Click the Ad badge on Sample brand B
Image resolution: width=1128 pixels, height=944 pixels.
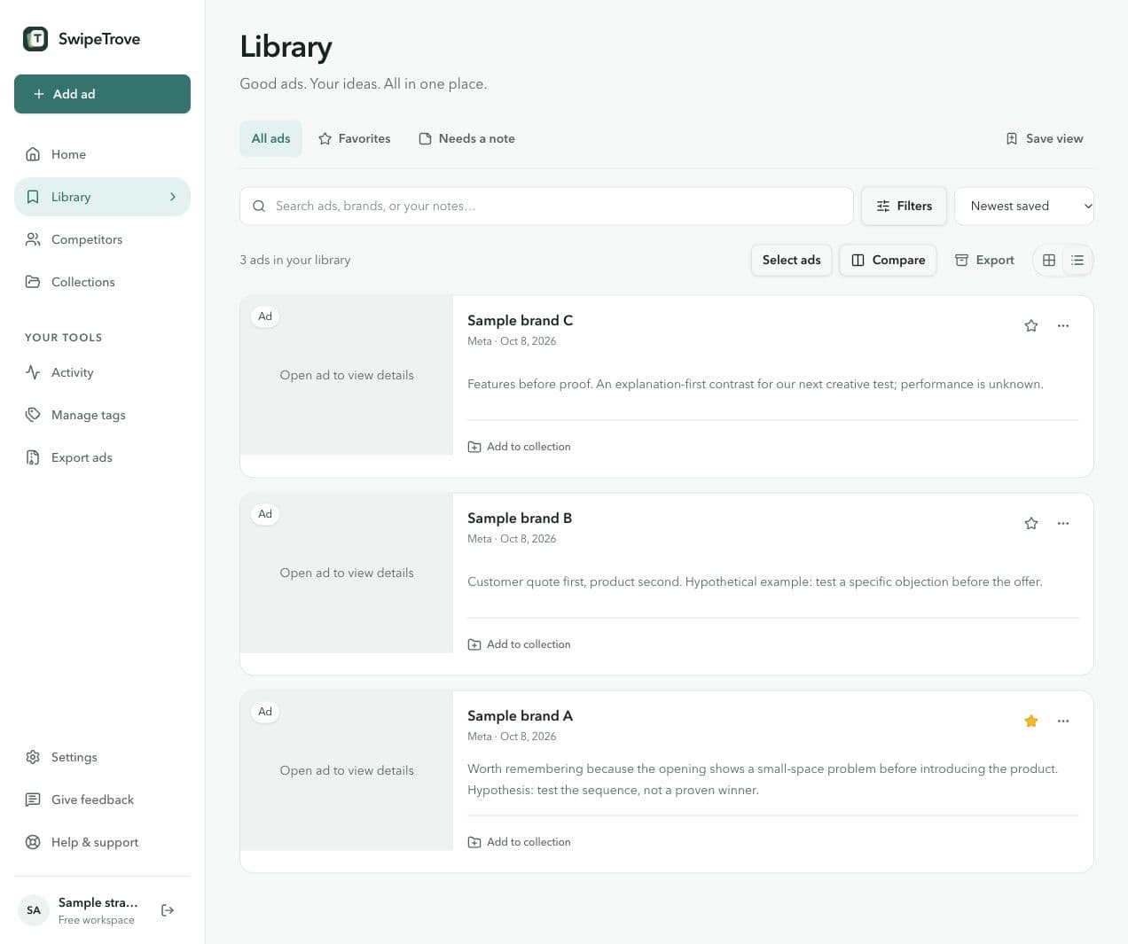point(265,514)
